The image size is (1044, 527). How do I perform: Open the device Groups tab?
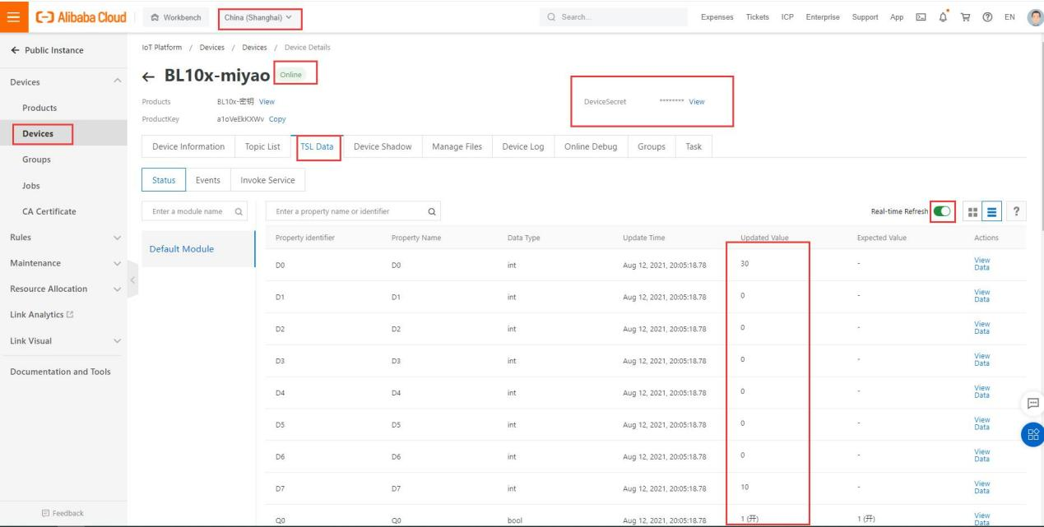coord(652,146)
